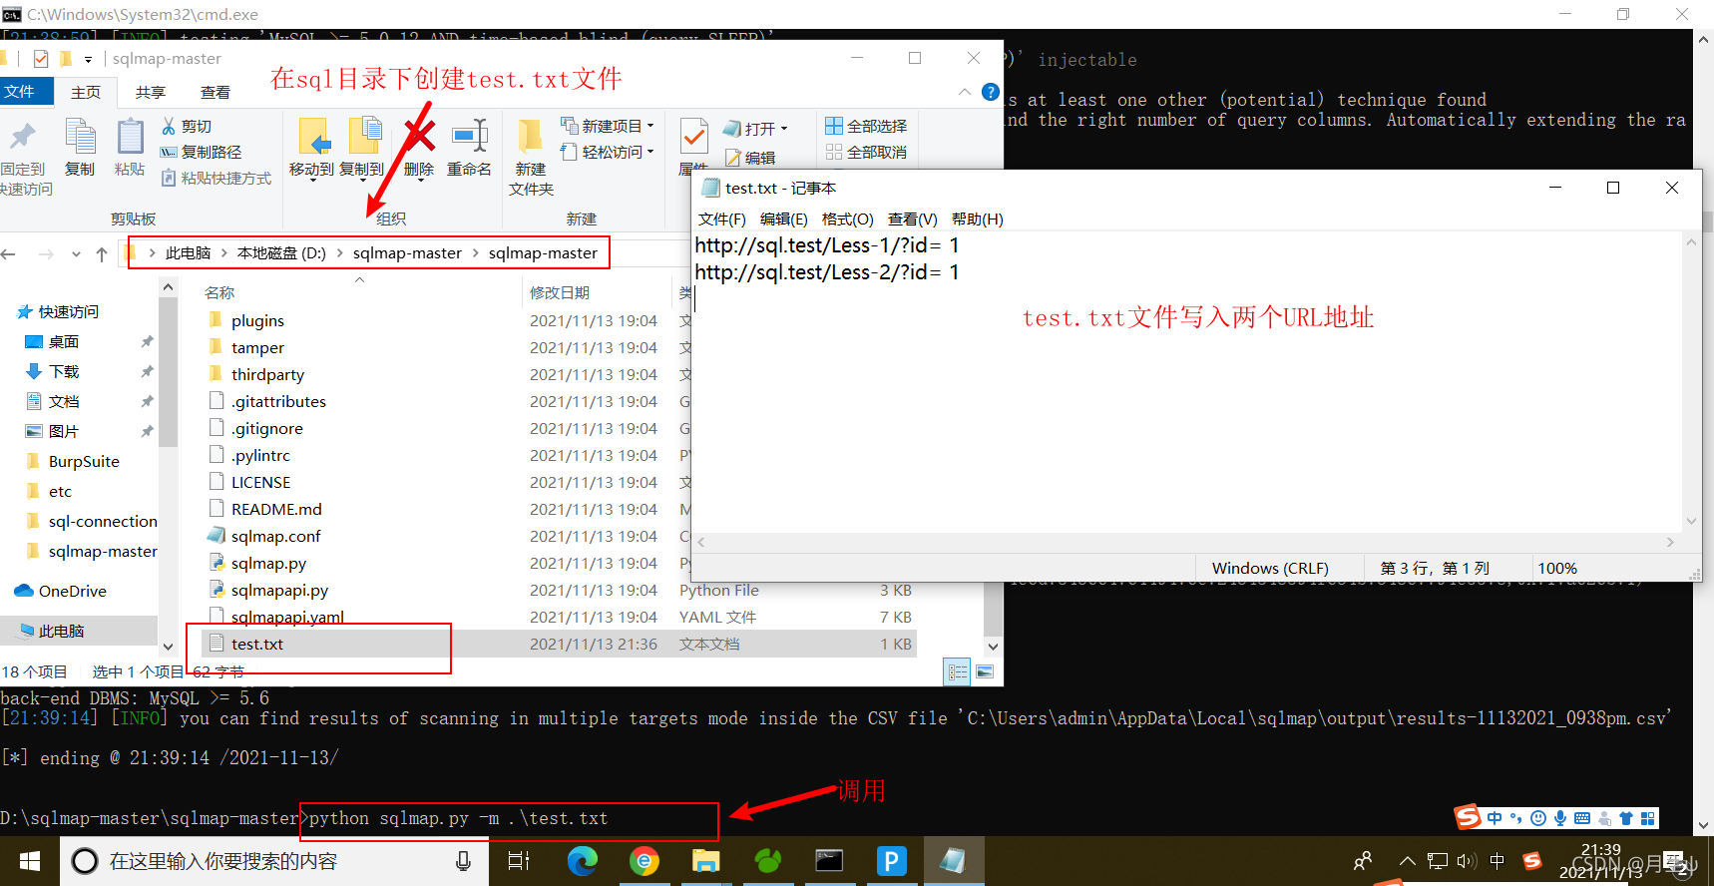Open Desktop (桌面) in Quick access
The height and width of the screenshot is (886, 1714).
point(64,341)
